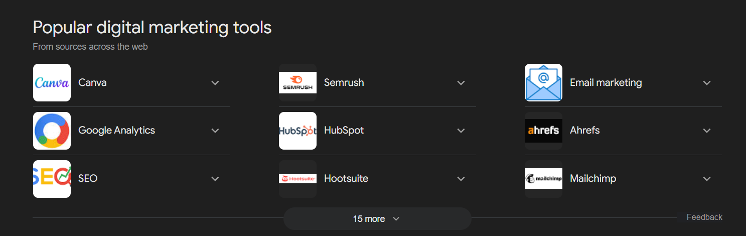Open the HubSpot logo icon
746x236 pixels.
point(297,131)
